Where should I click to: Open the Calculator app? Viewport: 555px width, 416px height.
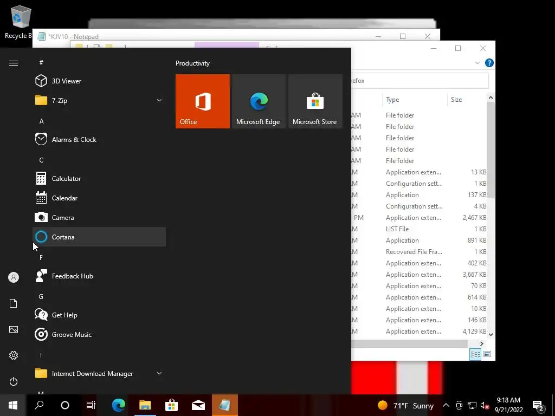coord(99,178)
